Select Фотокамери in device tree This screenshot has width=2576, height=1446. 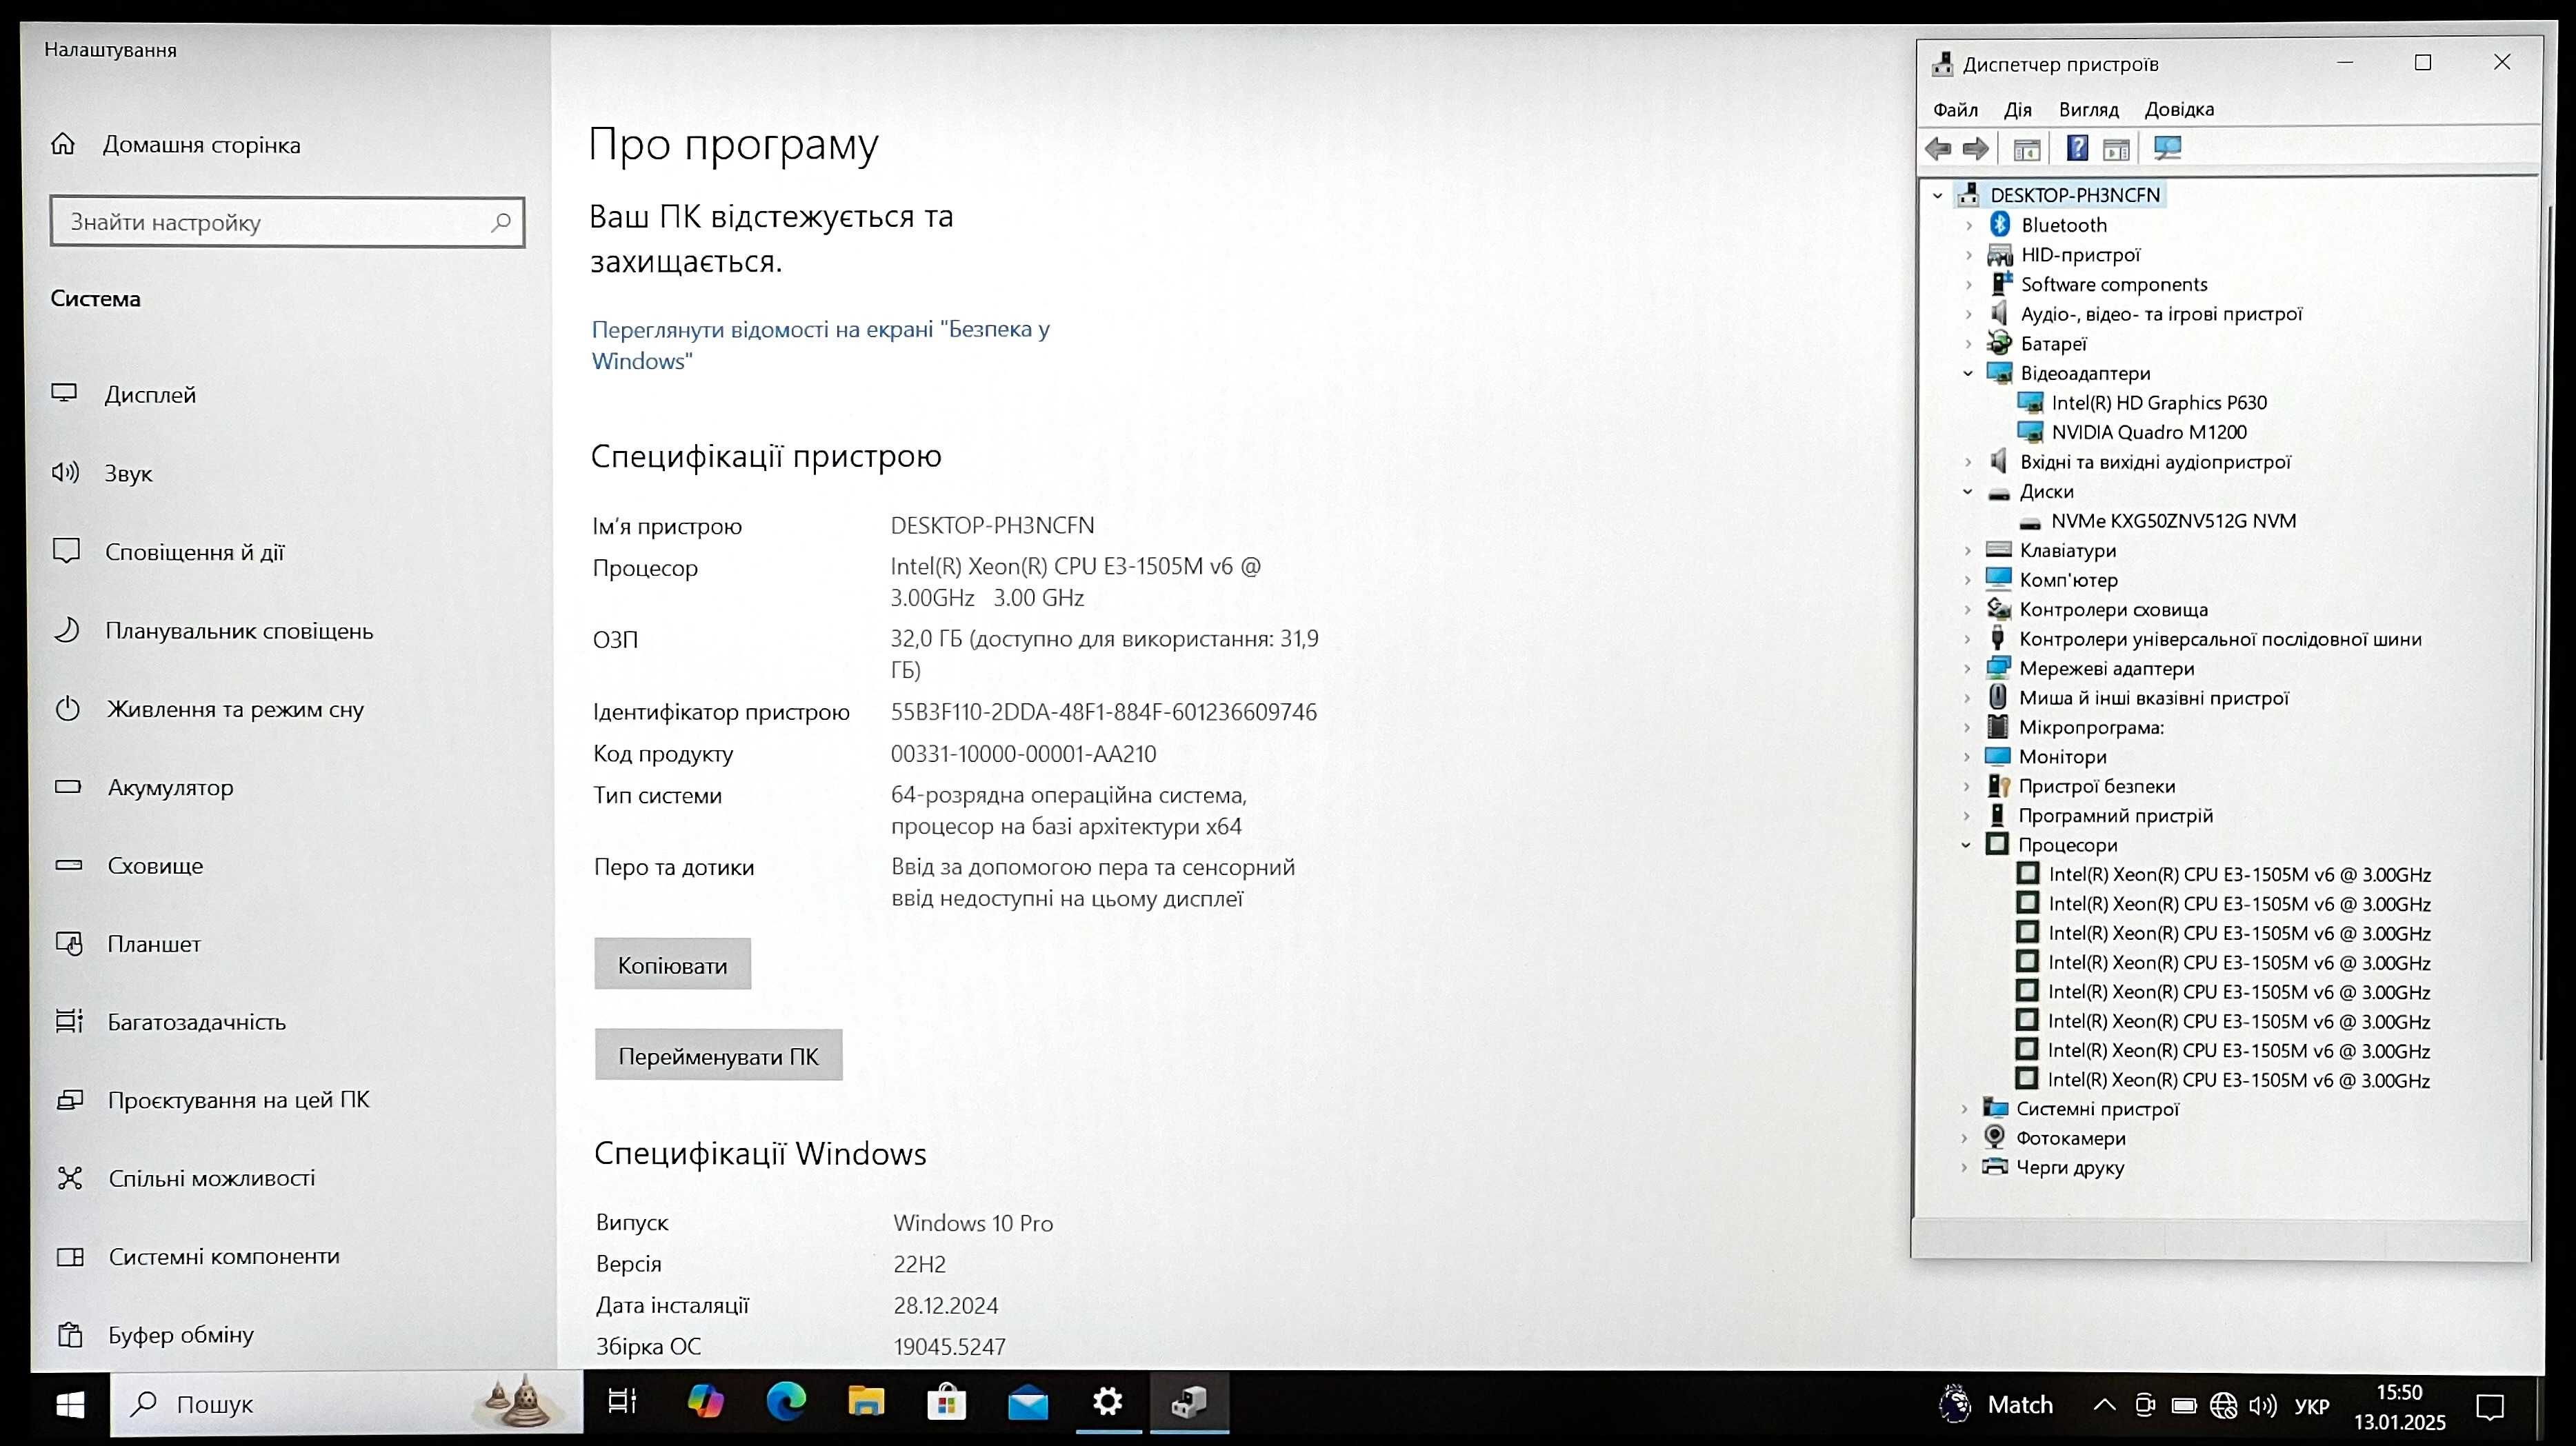[2070, 1138]
